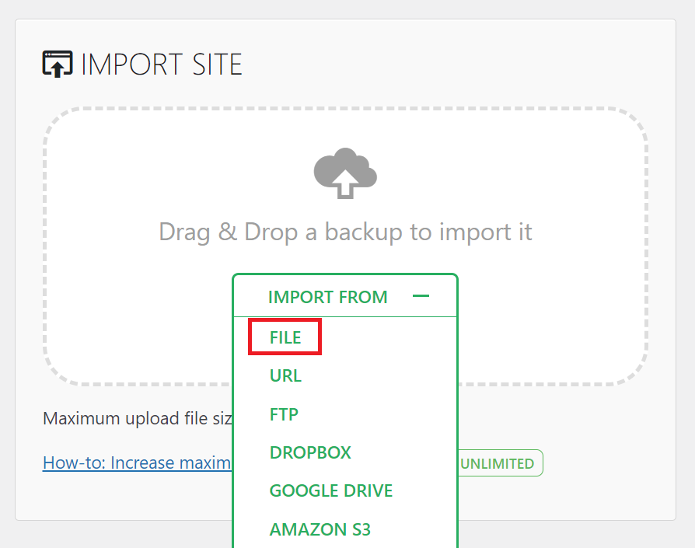
Task: Choose Google Drive as import source
Action: click(330, 490)
